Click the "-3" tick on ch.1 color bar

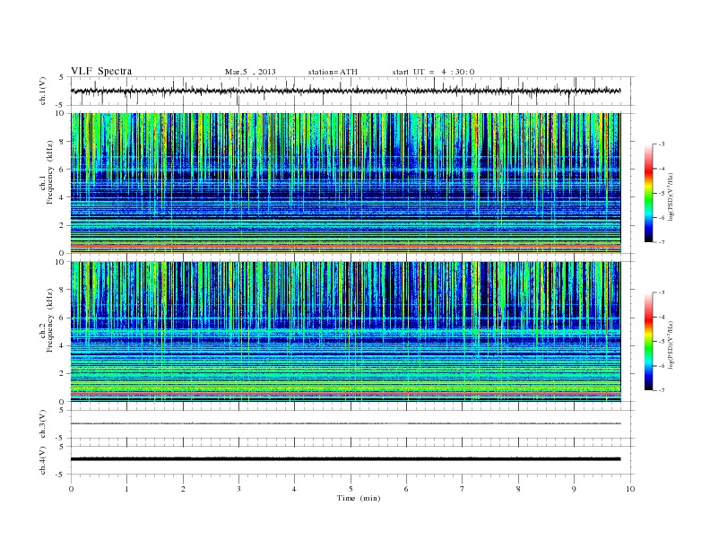662,144
